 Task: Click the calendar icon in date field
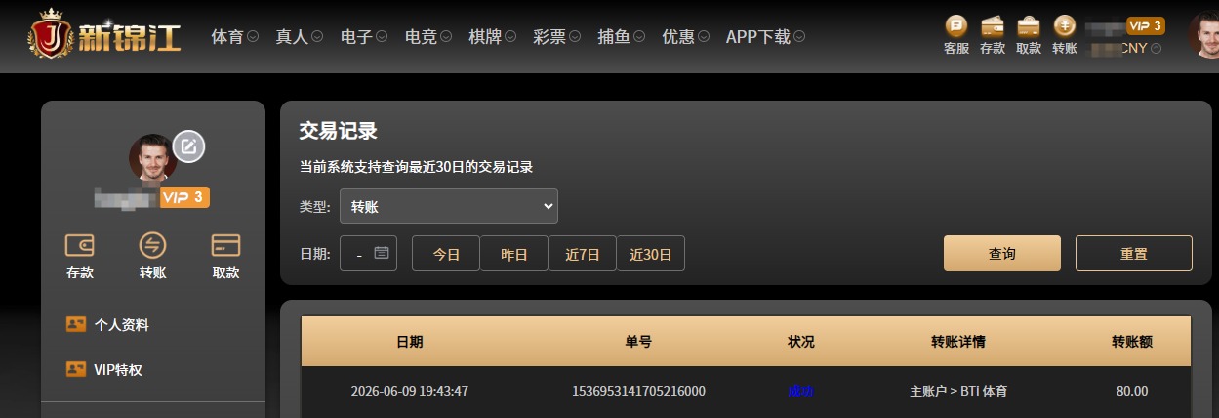pos(382,253)
